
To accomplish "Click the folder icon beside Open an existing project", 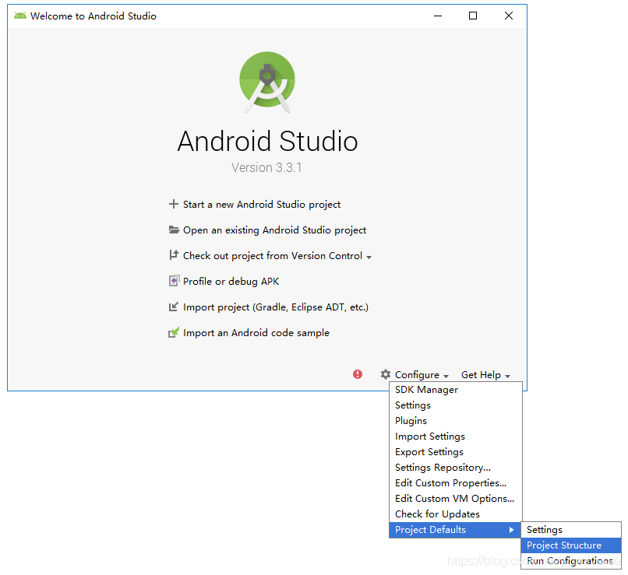I will tap(173, 230).
